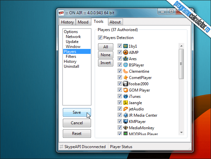This screenshot has width=211, height=159.
Task: Switch to the History tab
Action: pos(67,22)
